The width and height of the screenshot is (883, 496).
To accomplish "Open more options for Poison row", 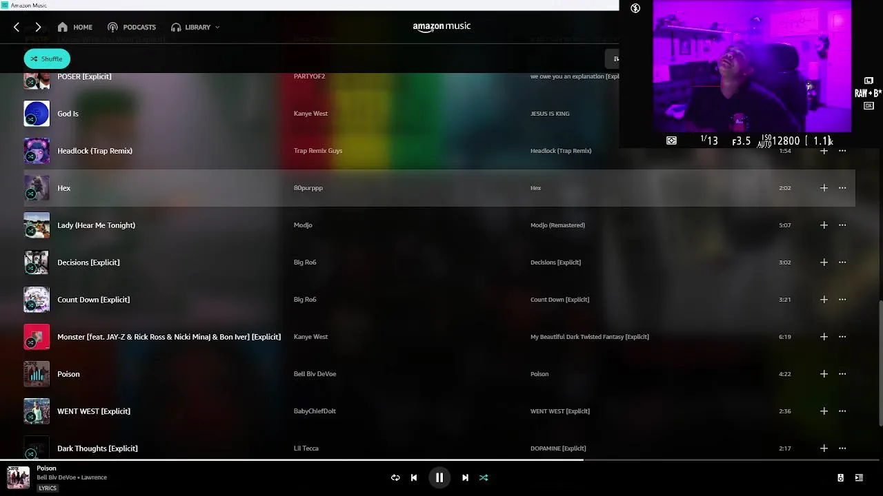I will pos(842,374).
